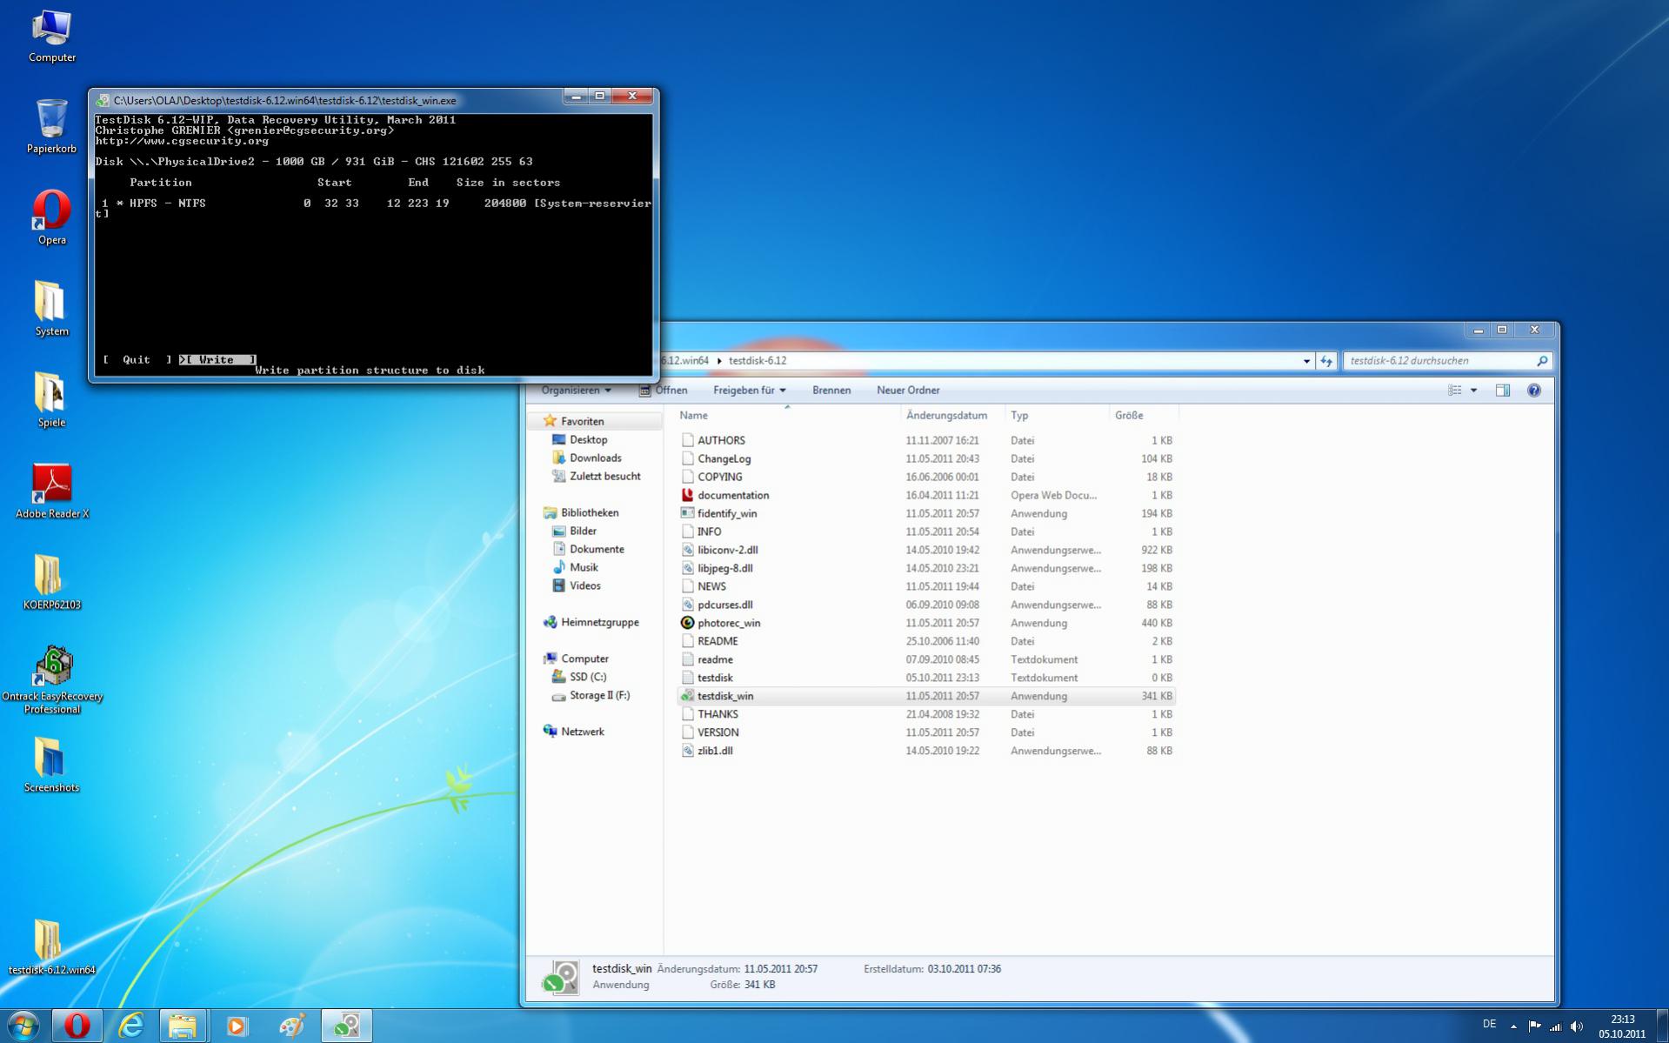Open address bar history dropdown
The width and height of the screenshot is (1669, 1043).
(1306, 361)
